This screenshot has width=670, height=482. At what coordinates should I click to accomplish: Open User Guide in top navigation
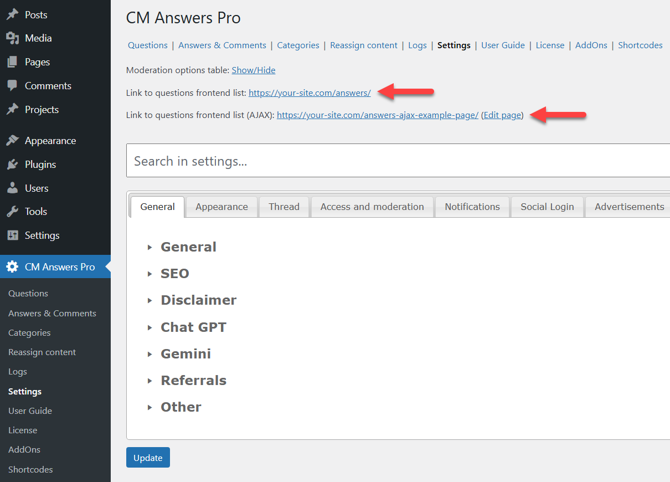click(x=503, y=45)
